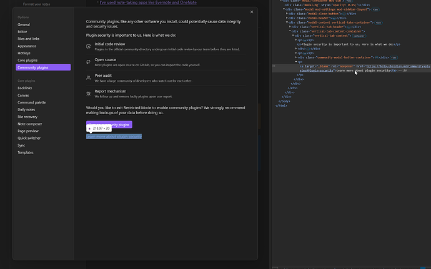This screenshot has height=269, width=431.
Task: Open the Command palette plugin options
Action: 31,102
